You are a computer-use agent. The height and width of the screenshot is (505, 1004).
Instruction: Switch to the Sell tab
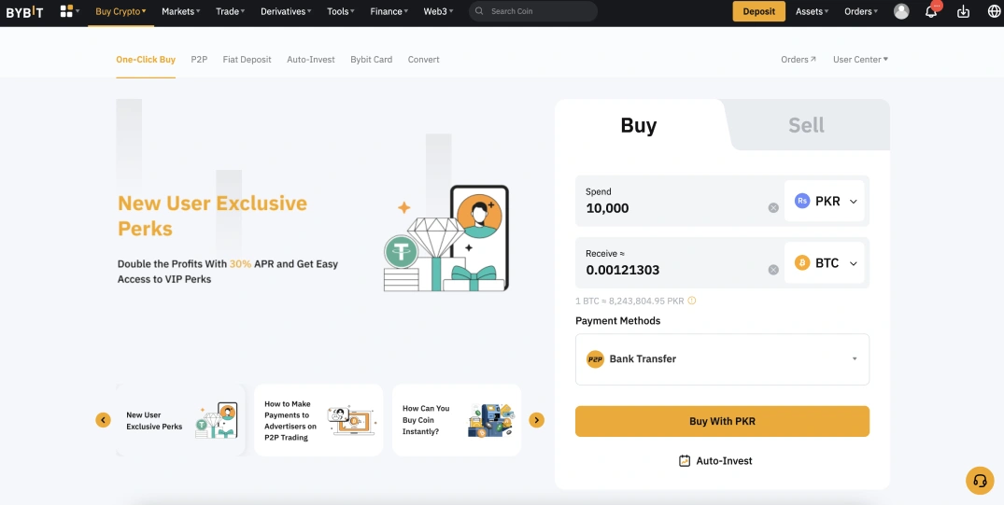tap(806, 125)
